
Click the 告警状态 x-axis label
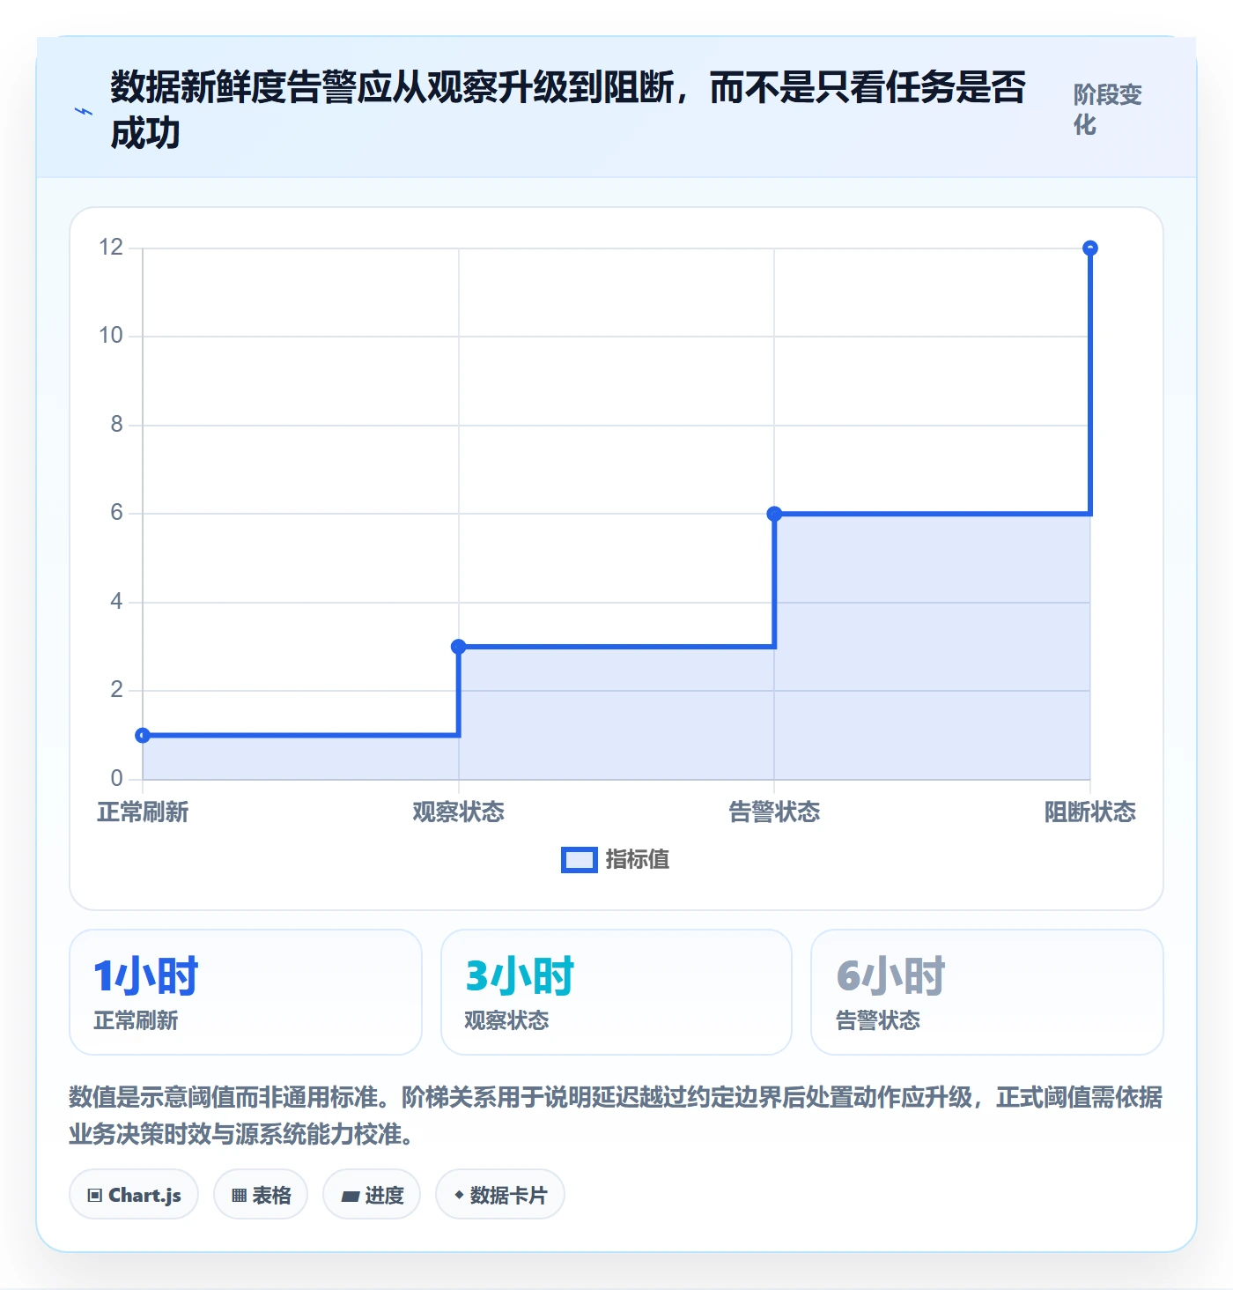[774, 812]
